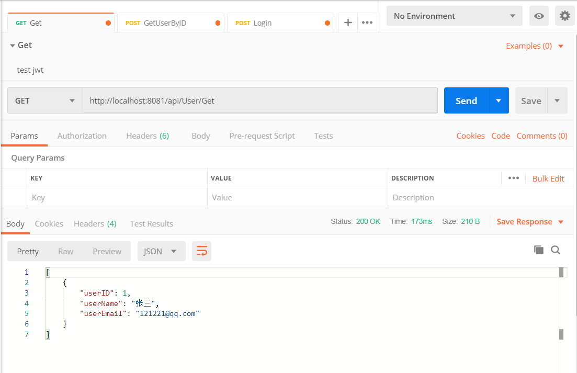
Task: Select the Params tab
Action: click(x=24, y=135)
